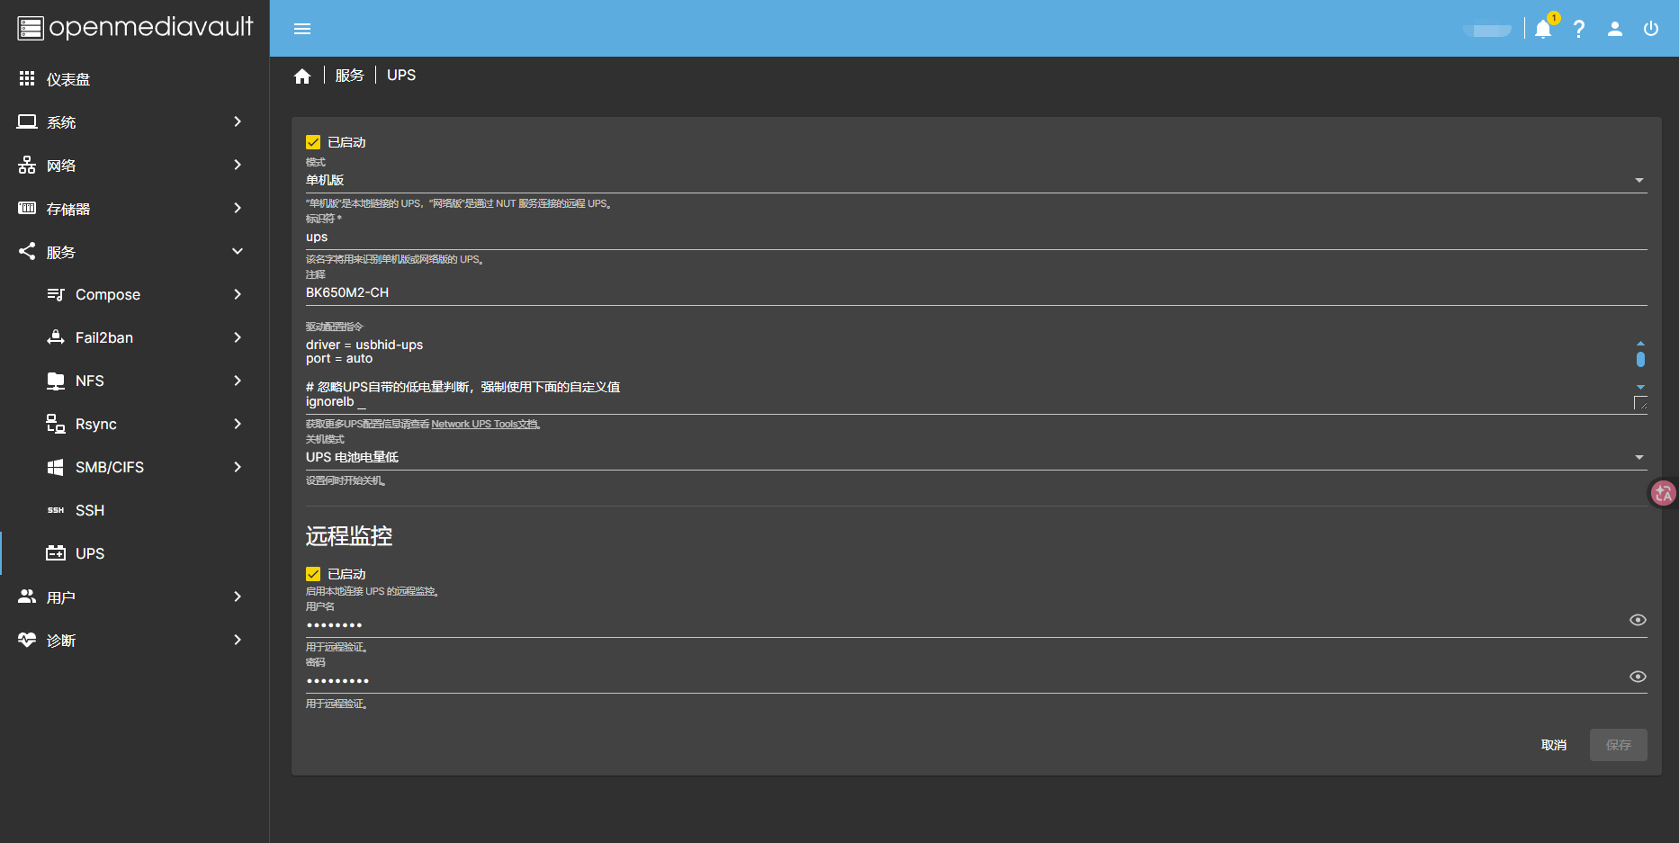Click the Fail2ban icon
Image resolution: width=1679 pixels, height=843 pixels.
coord(56,337)
